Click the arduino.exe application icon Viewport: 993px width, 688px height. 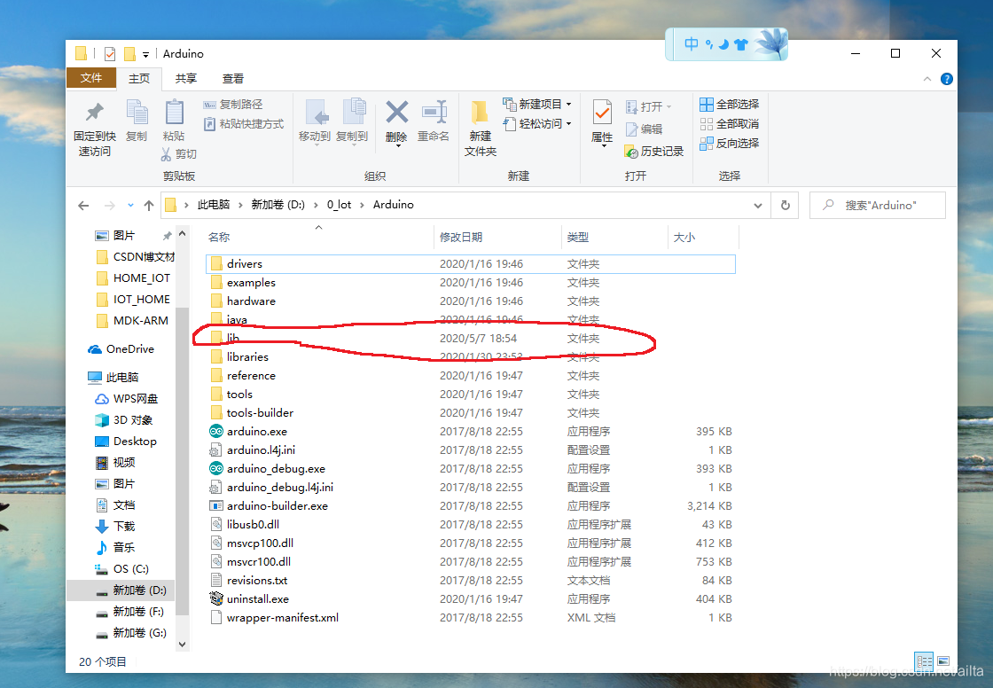pos(216,432)
